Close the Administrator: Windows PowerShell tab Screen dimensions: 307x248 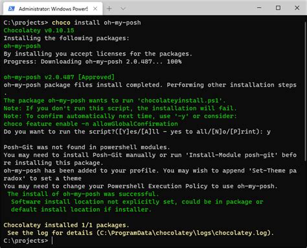point(95,8)
